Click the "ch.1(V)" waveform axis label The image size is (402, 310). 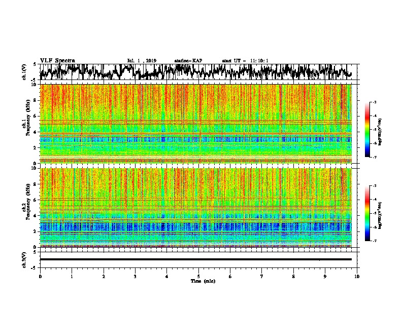pyautogui.click(x=24, y=72)
